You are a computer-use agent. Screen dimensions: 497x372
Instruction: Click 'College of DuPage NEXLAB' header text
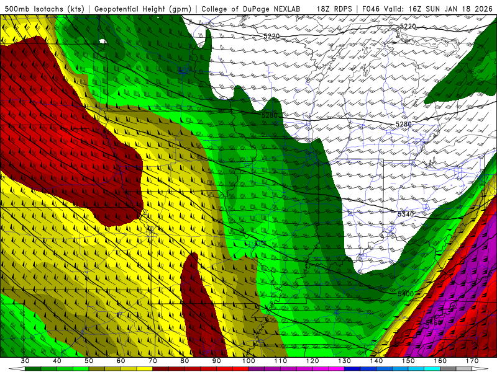point(250,9)
